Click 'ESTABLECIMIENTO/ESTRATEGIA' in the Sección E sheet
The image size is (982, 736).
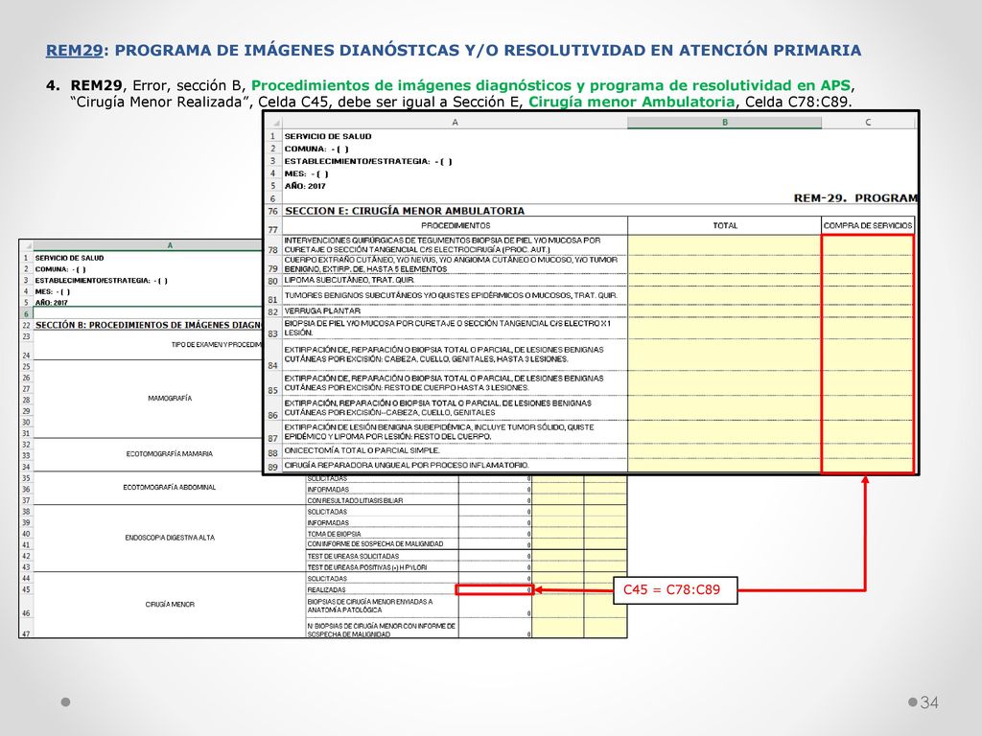tap(367, 161)
